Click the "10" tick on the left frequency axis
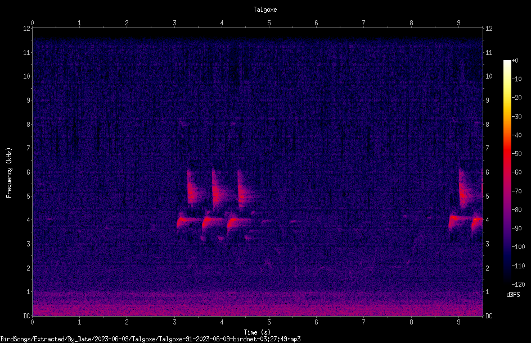 click(26, 76)
